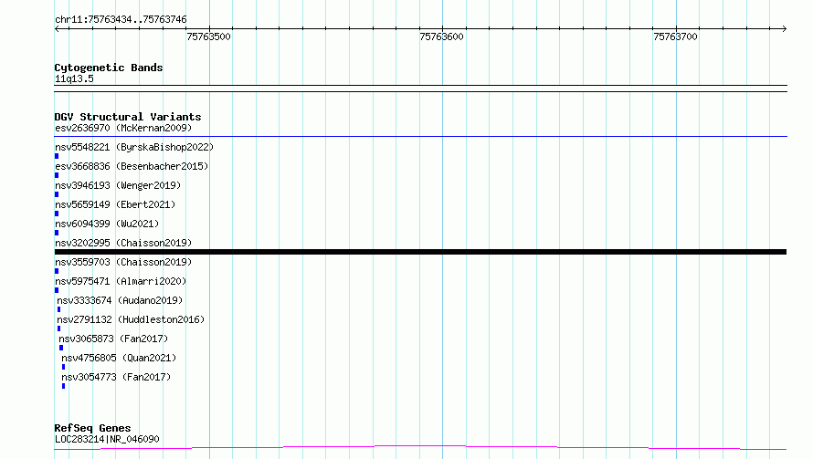Open variant esv3668836 (Besenbacher2015)
Viewport: 813px width, 459px height.
132,166
